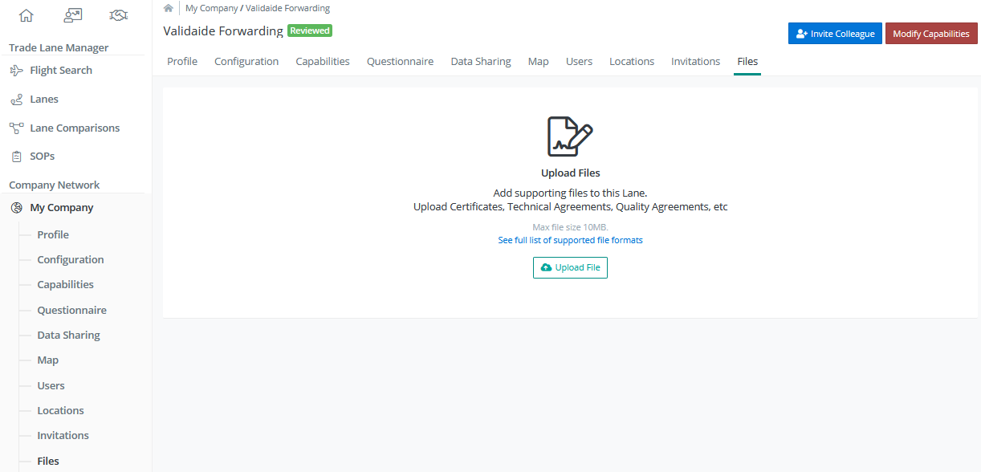Select Files under My Company sidebar
Viewport: 981px width, 472px height.
tap(48, 462)
